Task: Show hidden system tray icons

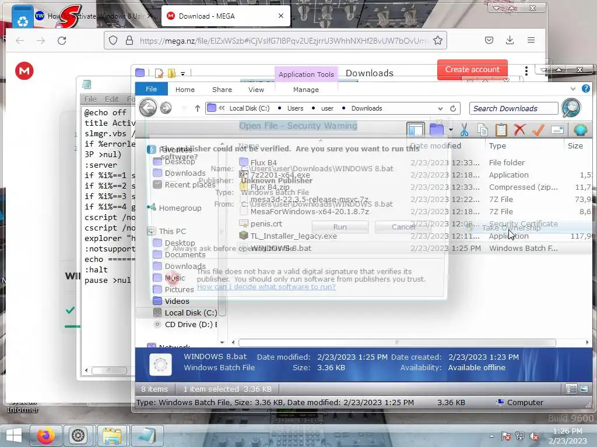Action: coord(492,437)
